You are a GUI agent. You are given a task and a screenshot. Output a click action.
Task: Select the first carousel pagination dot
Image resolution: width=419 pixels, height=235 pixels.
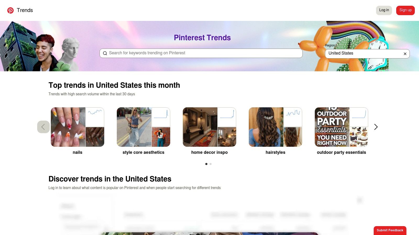click(x=206, y=164)
